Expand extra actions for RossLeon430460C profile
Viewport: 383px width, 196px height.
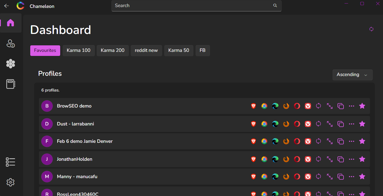(x=351, y=194)
